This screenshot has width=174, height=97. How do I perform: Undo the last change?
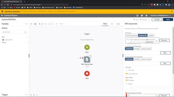61,24
